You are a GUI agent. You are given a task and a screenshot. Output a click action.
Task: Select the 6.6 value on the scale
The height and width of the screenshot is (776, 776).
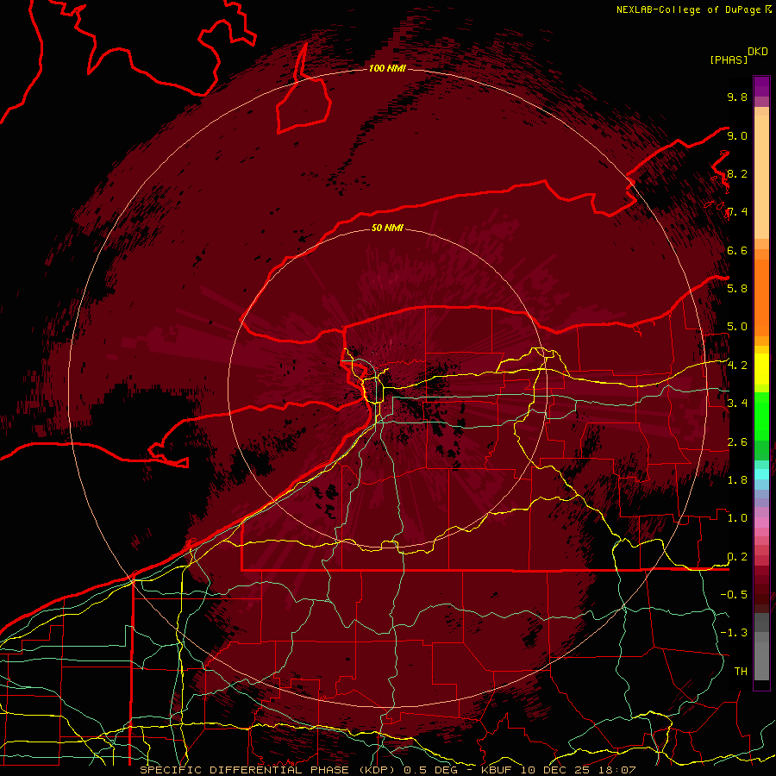737,250
